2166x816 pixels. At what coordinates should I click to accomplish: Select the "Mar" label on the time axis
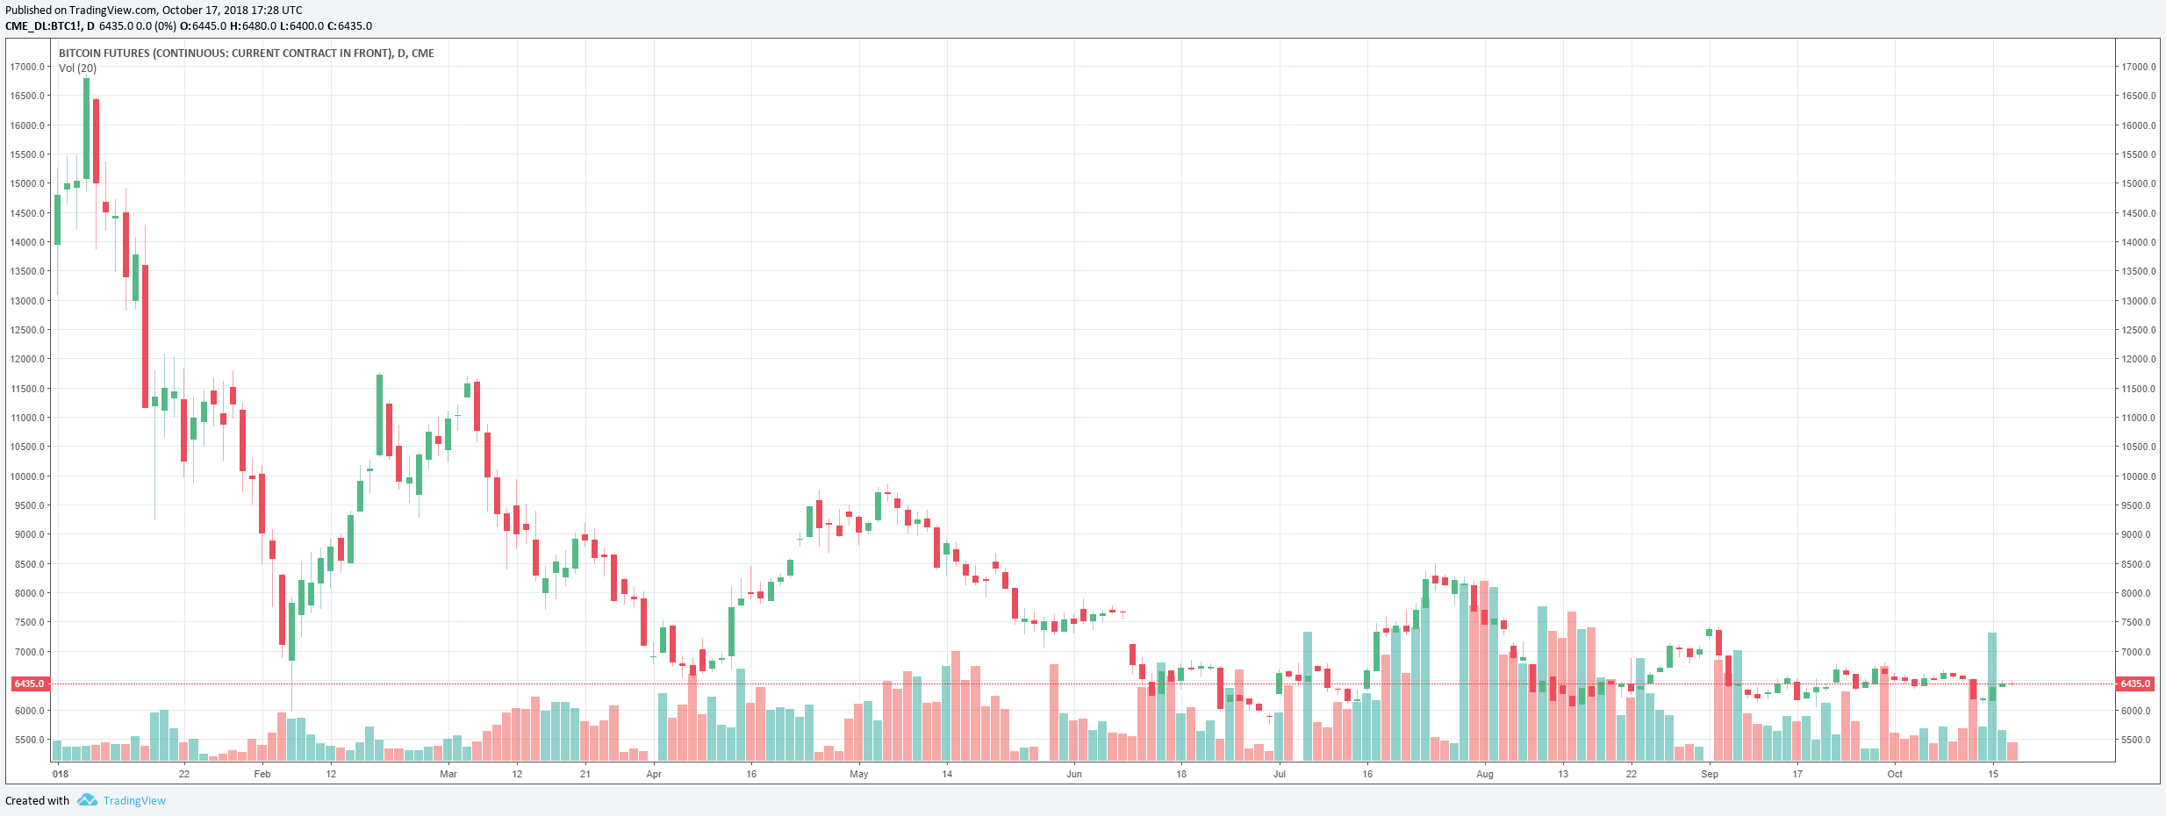click(x=448, y=774)
